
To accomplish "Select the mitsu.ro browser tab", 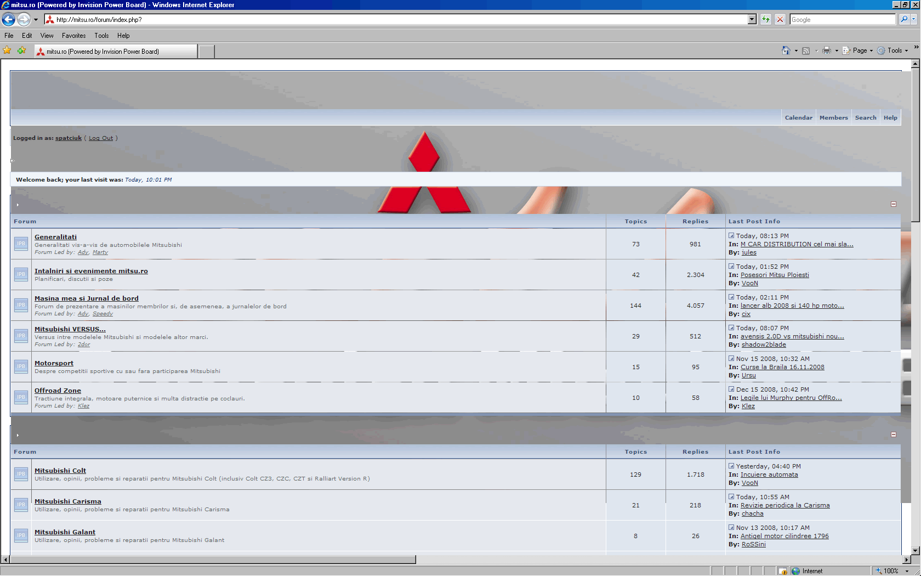I will pos(115,52).
